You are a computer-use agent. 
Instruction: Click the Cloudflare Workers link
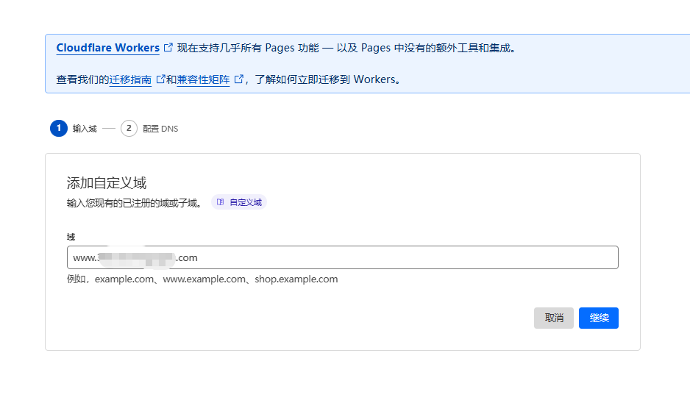107,48
